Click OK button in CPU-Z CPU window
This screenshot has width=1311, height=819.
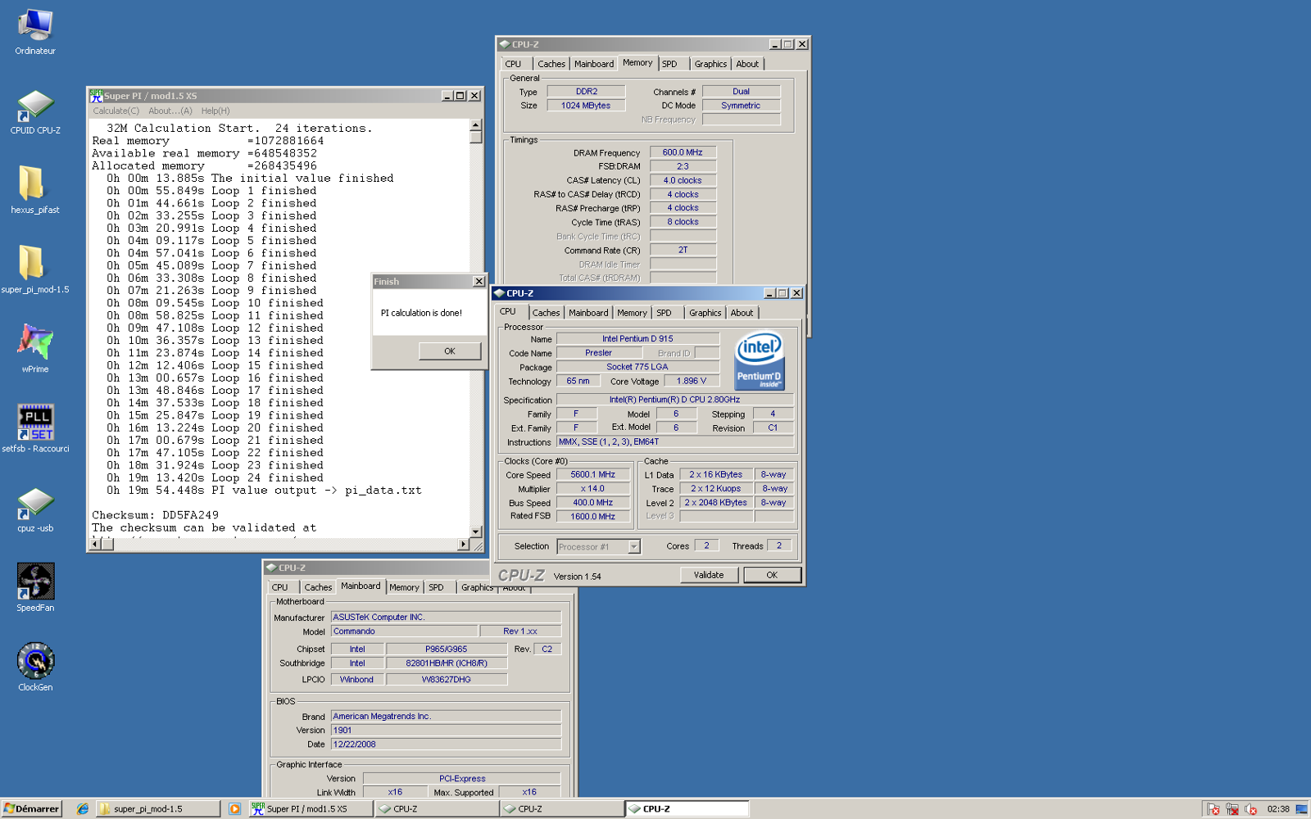[772, 575]
